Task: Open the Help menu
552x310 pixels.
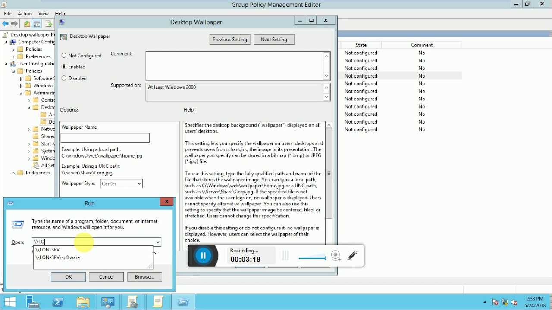Action: (x=60, y=14)
